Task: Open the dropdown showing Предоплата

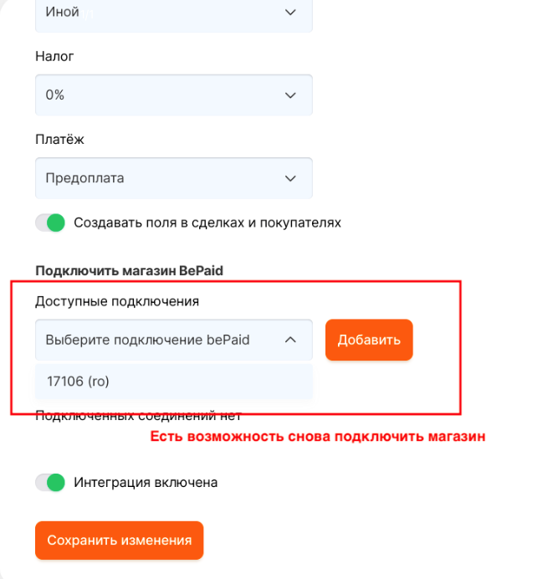Action: click(x=173, y=178)
